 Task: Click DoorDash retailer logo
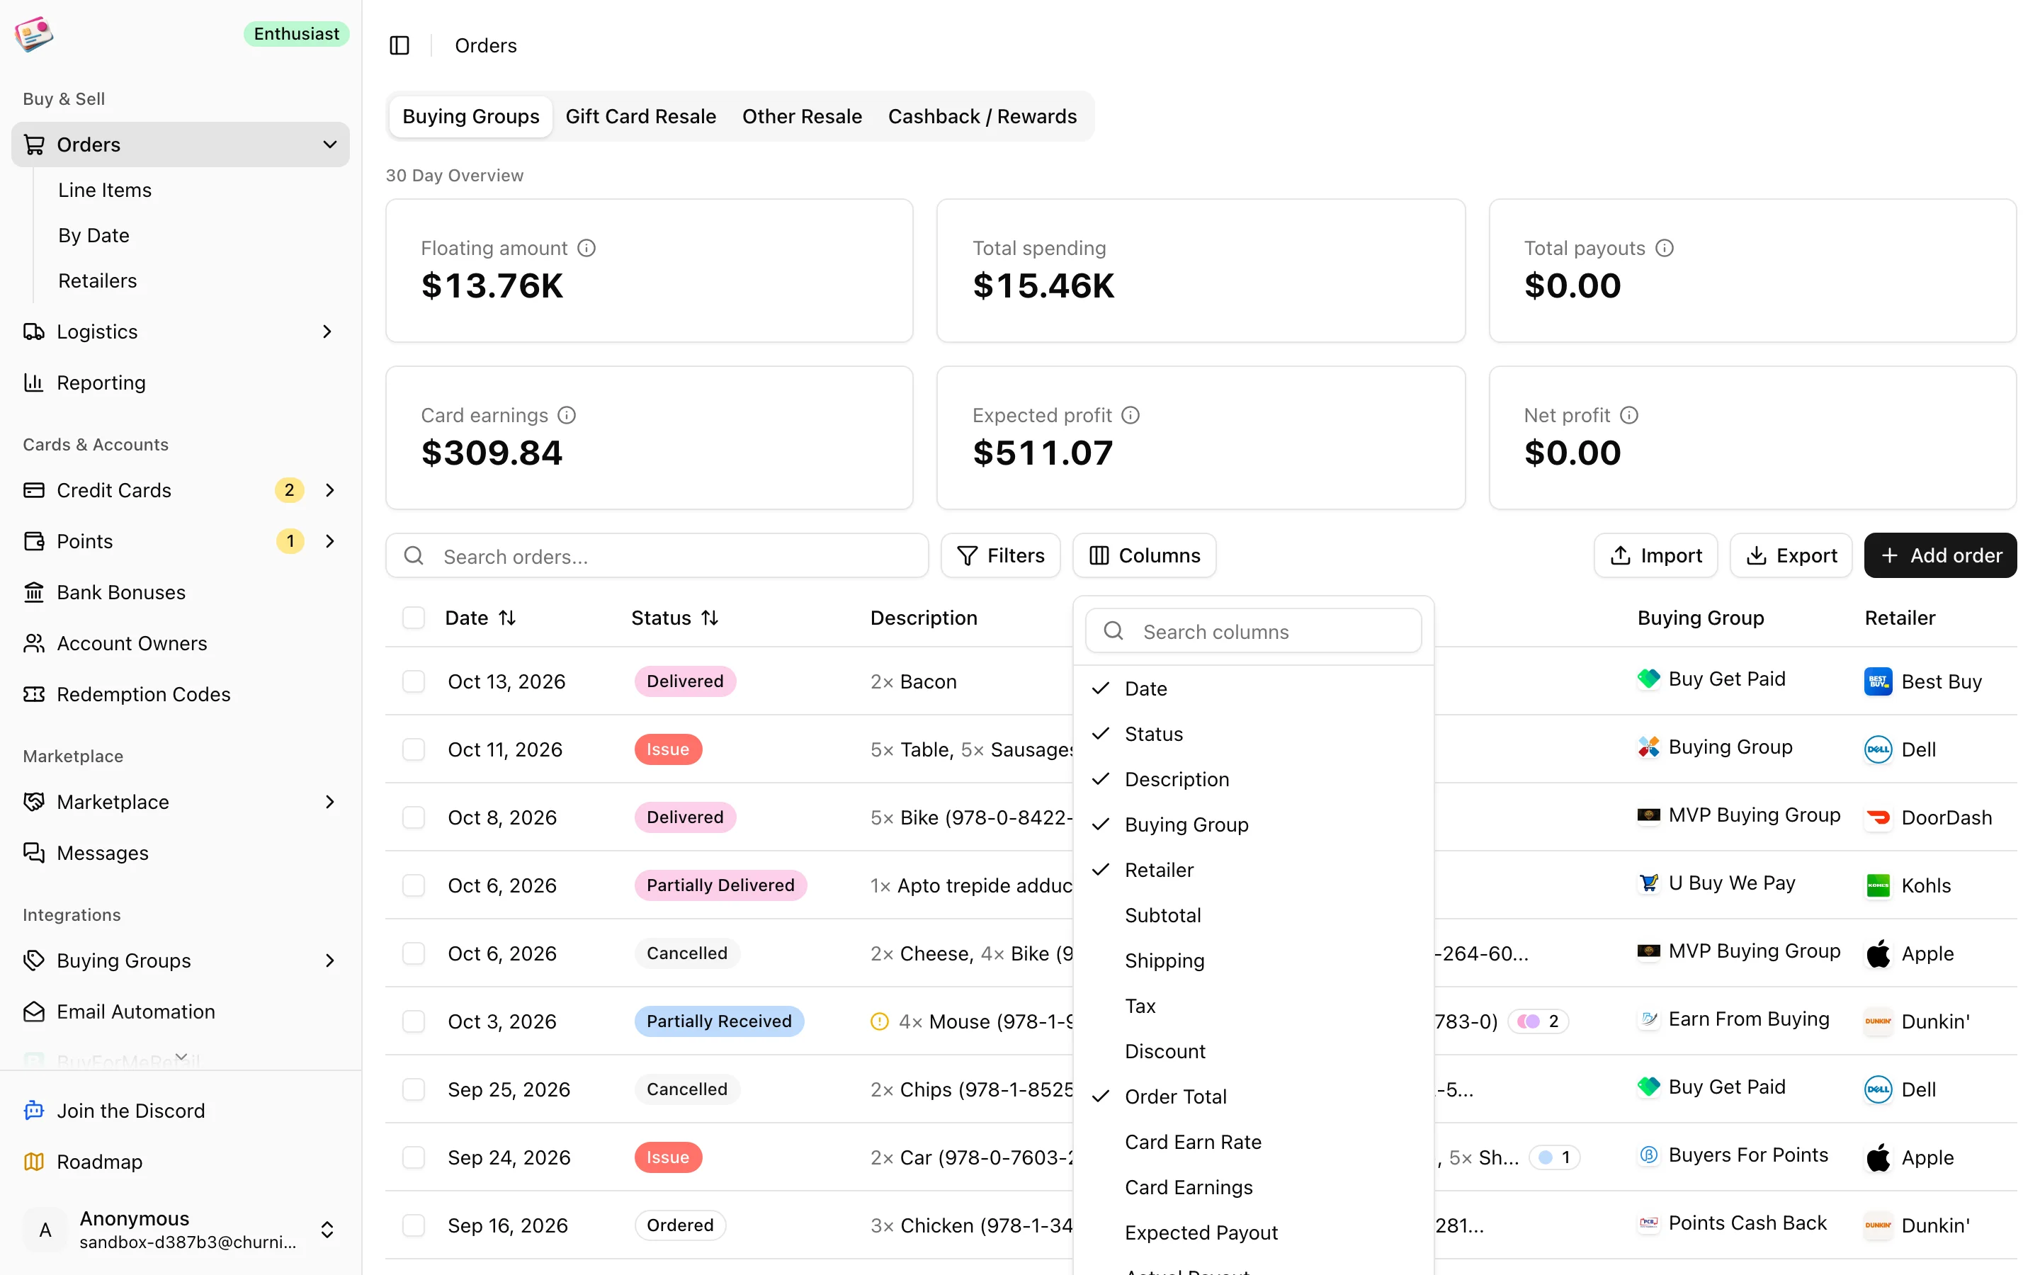pyautogui.click(x=1878, y=818)
